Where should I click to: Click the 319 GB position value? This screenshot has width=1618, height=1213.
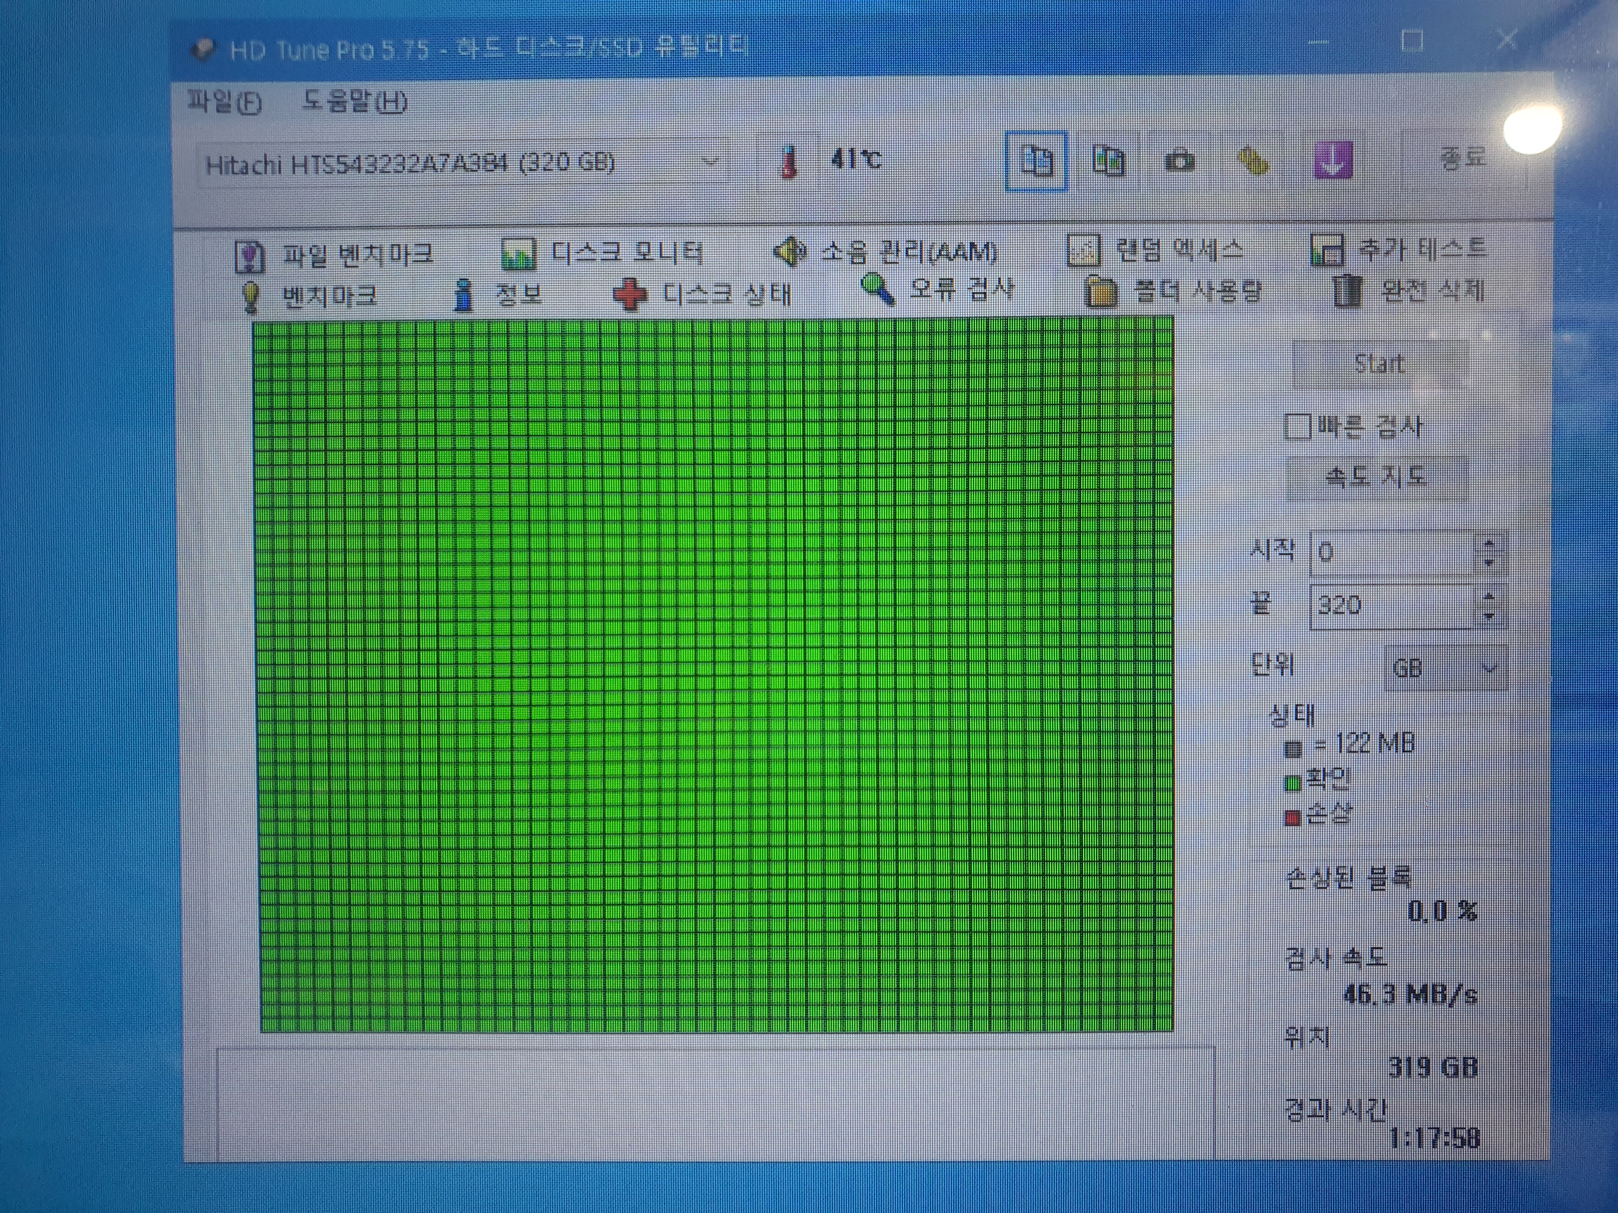click(1433, 1067)
